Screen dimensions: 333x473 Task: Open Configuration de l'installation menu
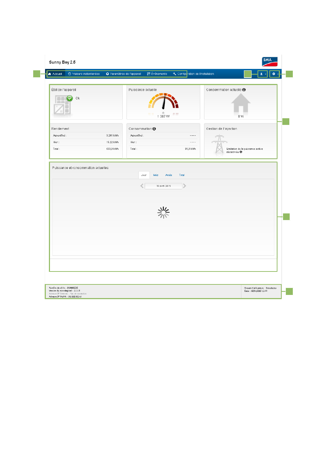click(x=194, y=74)
